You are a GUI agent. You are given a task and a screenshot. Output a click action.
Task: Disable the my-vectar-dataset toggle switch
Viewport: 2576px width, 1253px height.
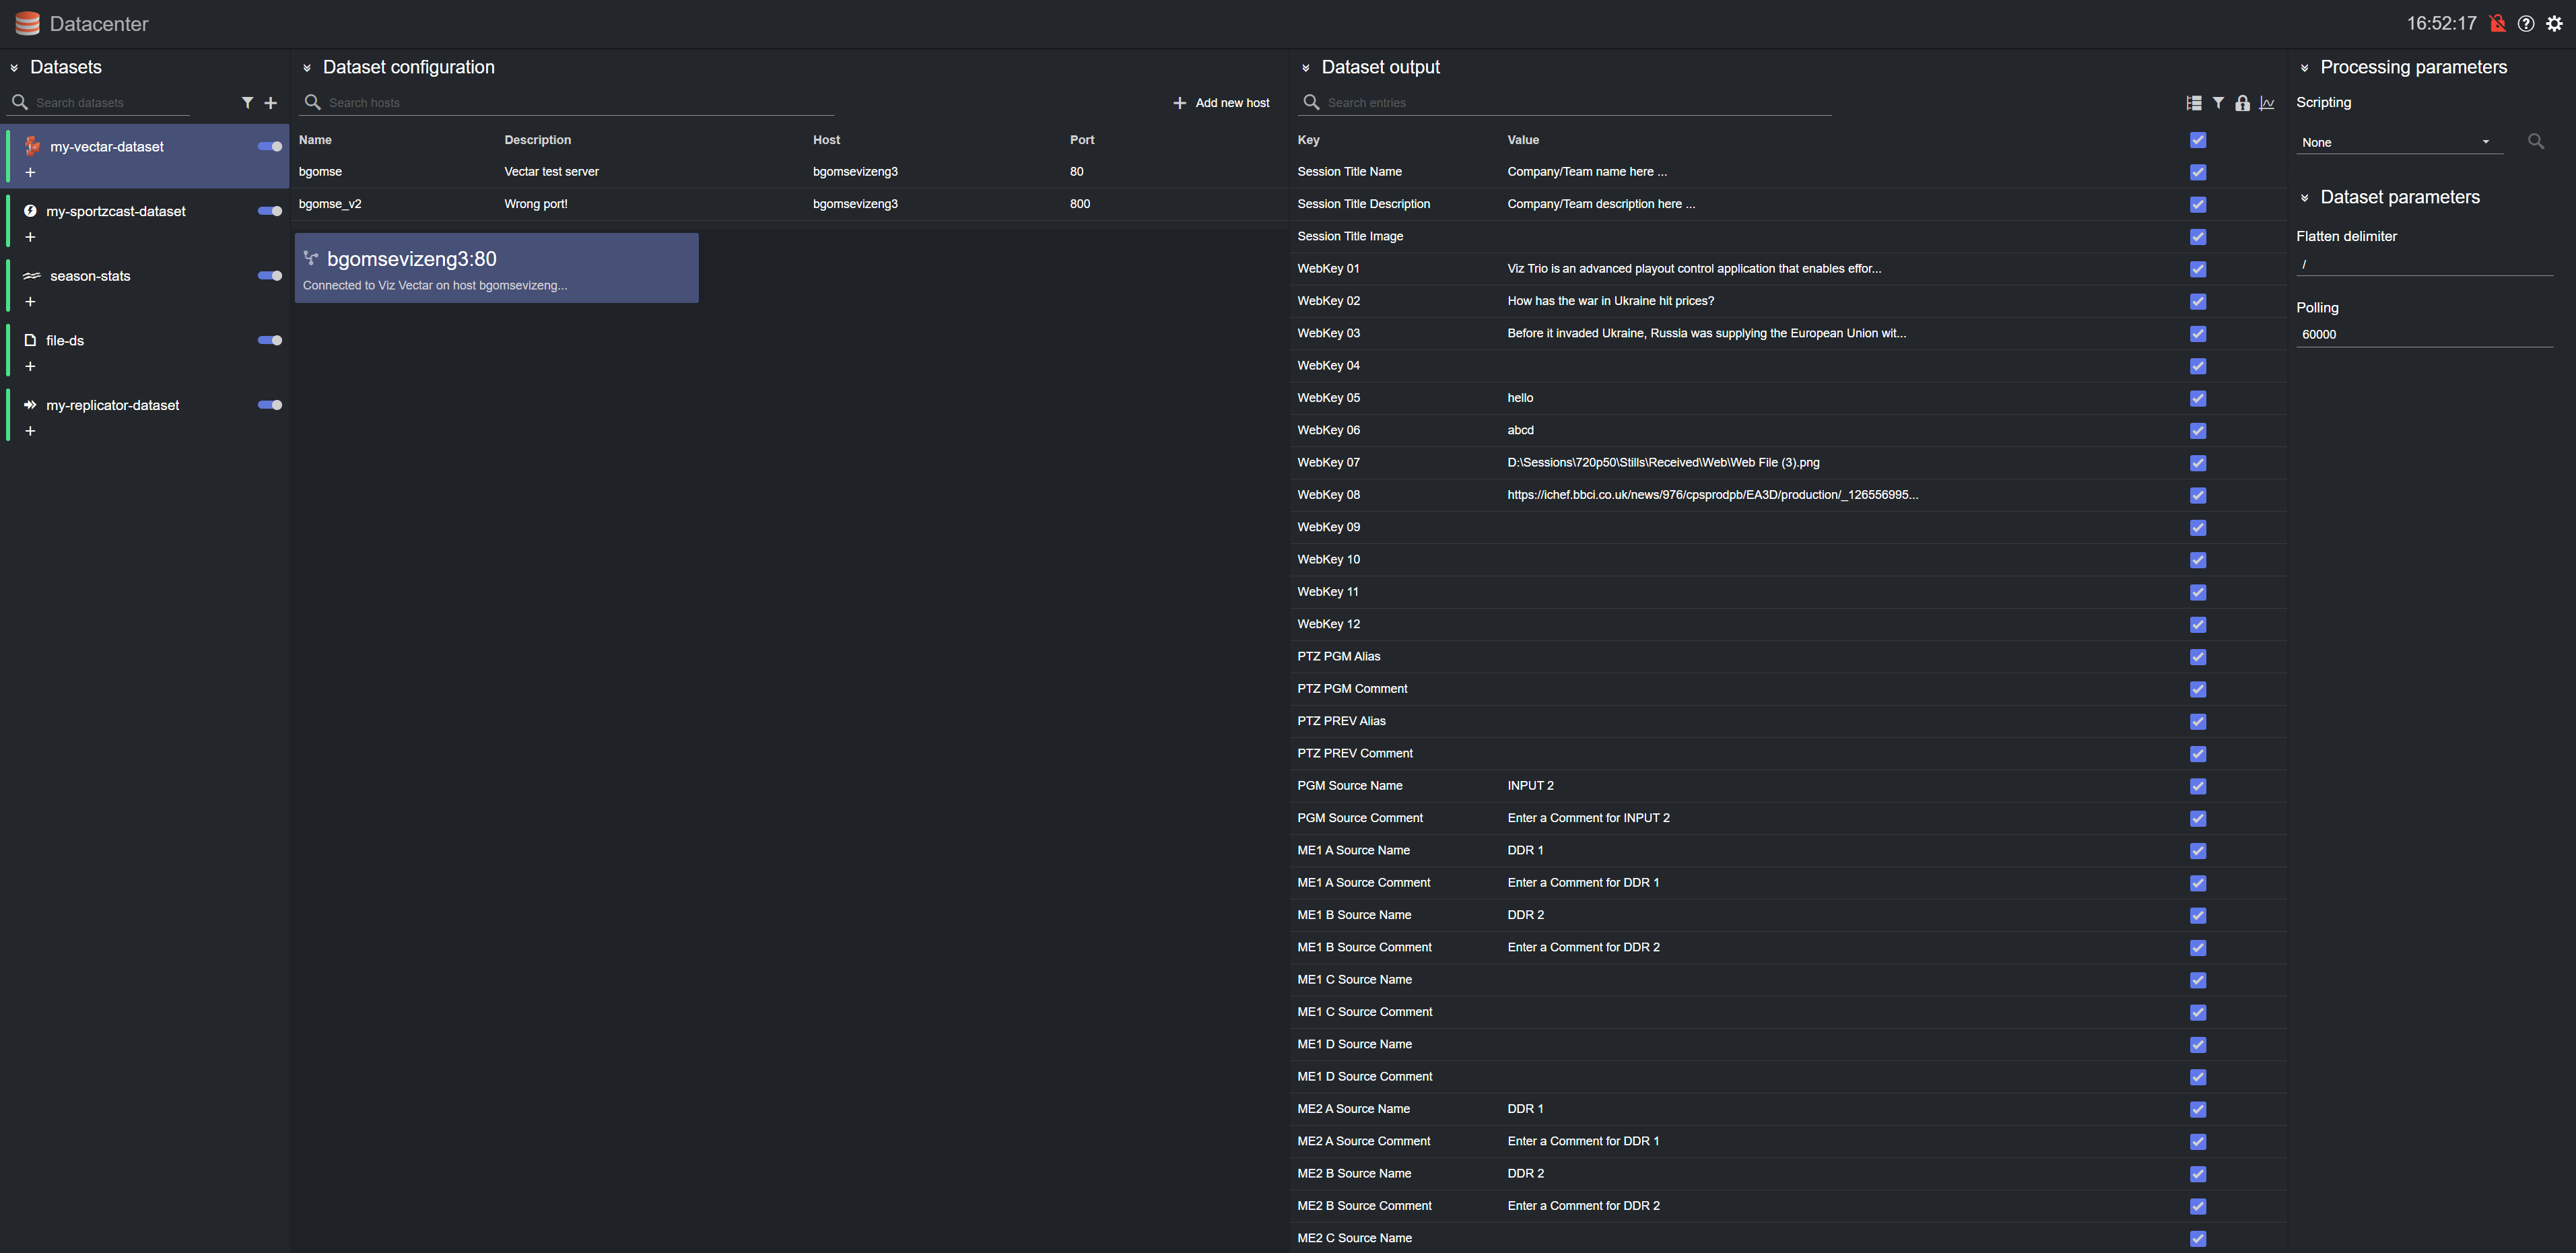tap(270, 147)
